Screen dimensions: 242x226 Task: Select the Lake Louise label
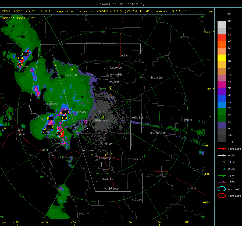pyautogui.click(x=21, y=132)
